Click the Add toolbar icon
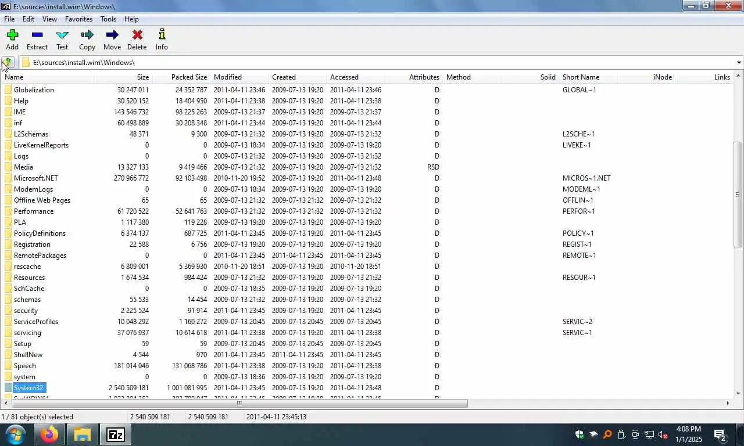 (x=12, y=39)
